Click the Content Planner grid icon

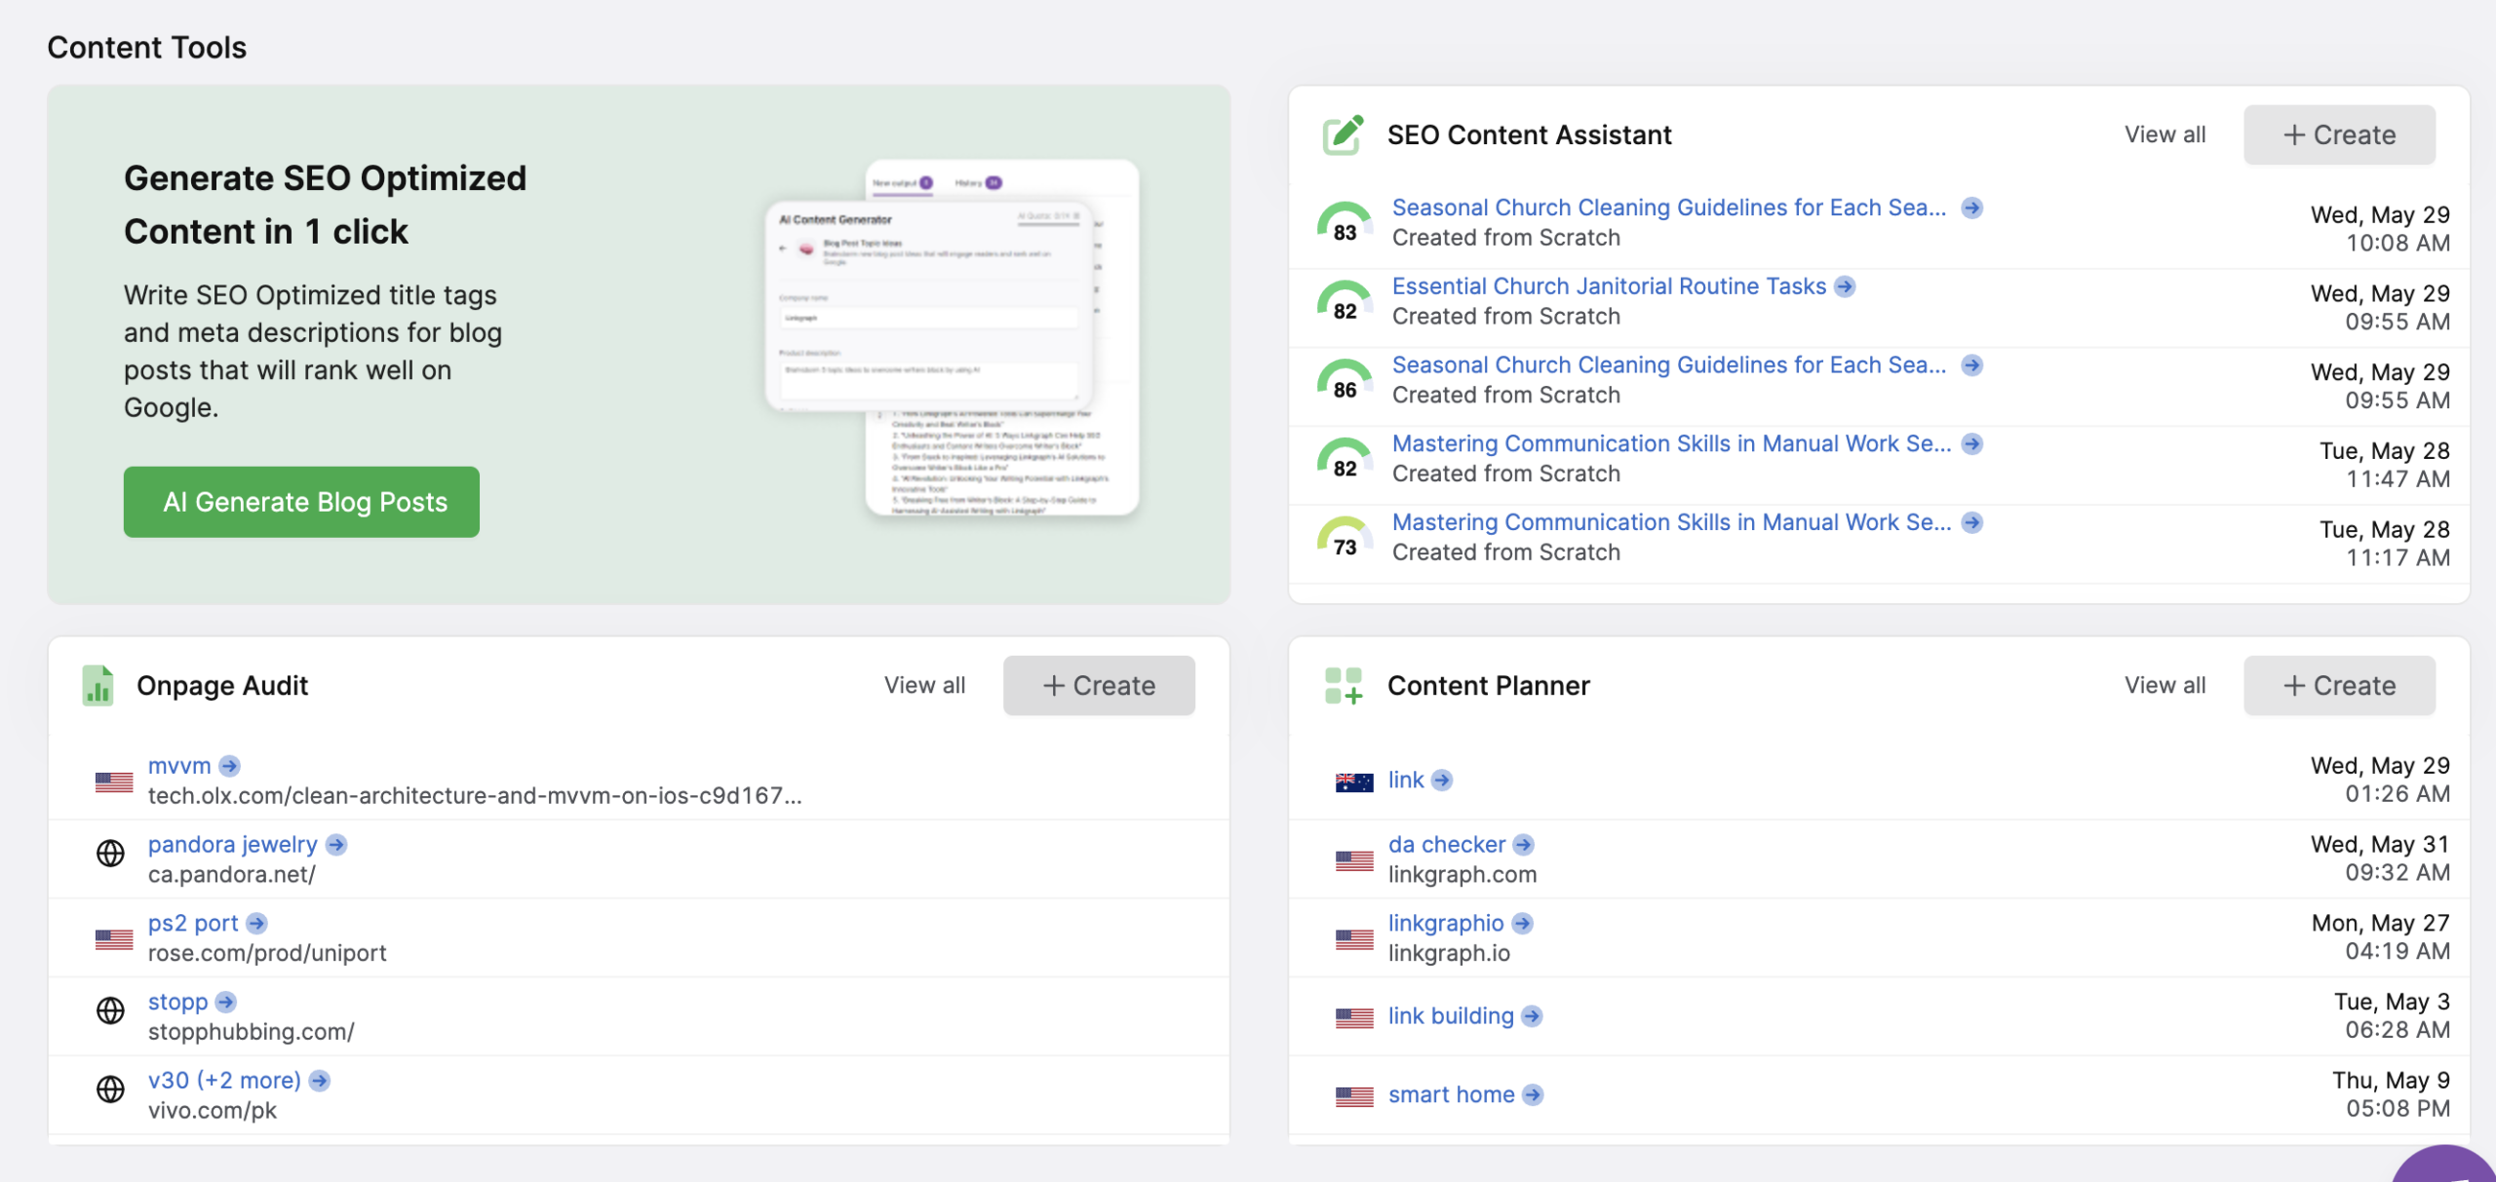point(1343,685)
